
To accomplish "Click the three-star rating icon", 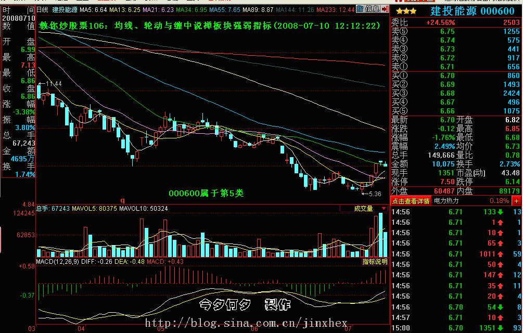I will (x=405, y=11).
